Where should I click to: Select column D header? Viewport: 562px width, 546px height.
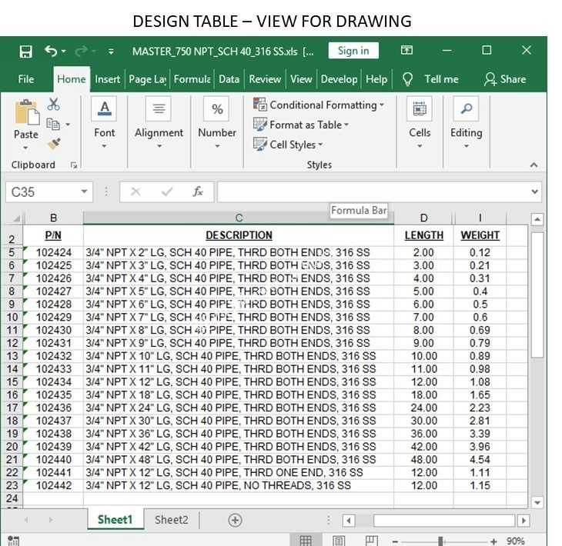point(423,218)
